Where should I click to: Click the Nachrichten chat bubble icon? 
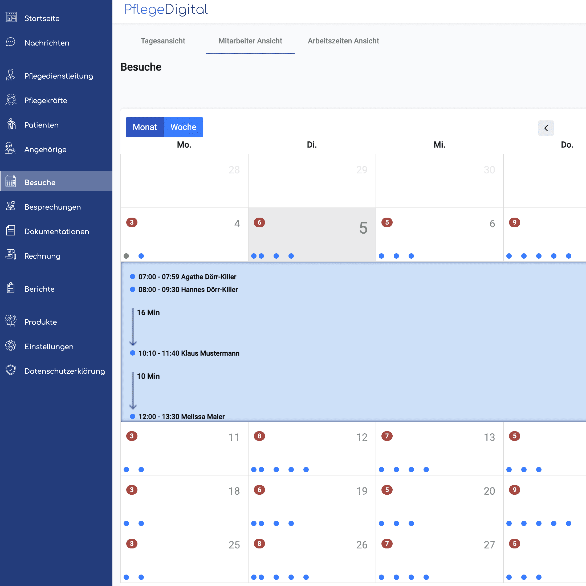point(11,42)
